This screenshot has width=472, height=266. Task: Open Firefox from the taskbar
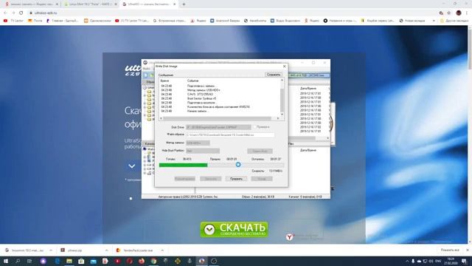[x=141, y=261]
